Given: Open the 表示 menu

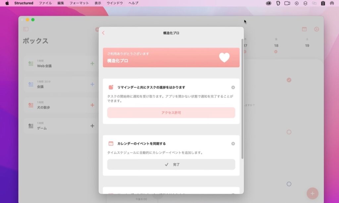Looking at the screenshot, I should click(x=98, y=3).
